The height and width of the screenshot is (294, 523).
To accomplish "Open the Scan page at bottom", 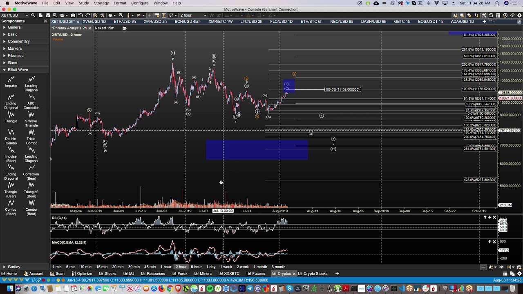I will pyautogui.click(x=58, y=274).
